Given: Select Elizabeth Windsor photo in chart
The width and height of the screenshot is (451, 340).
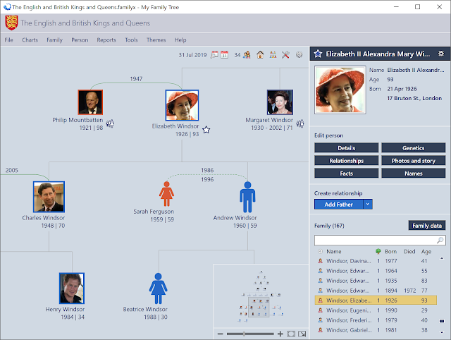Looking at the screenshot, I should (182, 105).
